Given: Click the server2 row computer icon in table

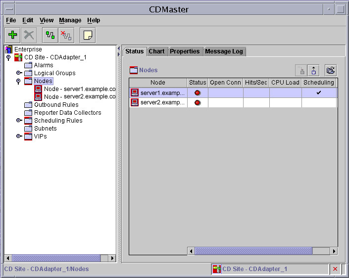Looking at the screenshot, I should point(135,102).
